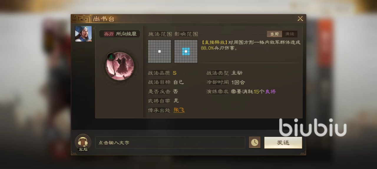
Task: Click the 战法品质 S value
Action: pyautogui.click(x=175, y=73)
